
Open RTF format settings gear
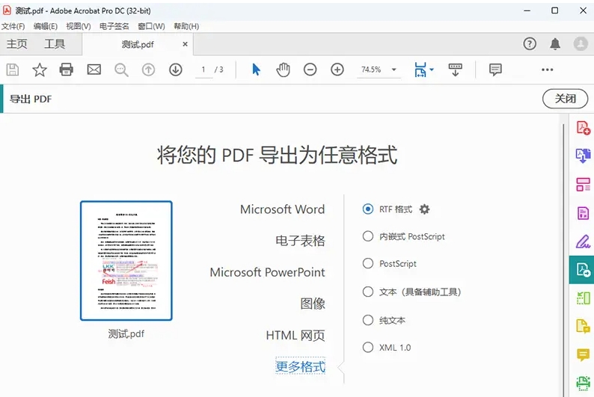tap(424, 209)
